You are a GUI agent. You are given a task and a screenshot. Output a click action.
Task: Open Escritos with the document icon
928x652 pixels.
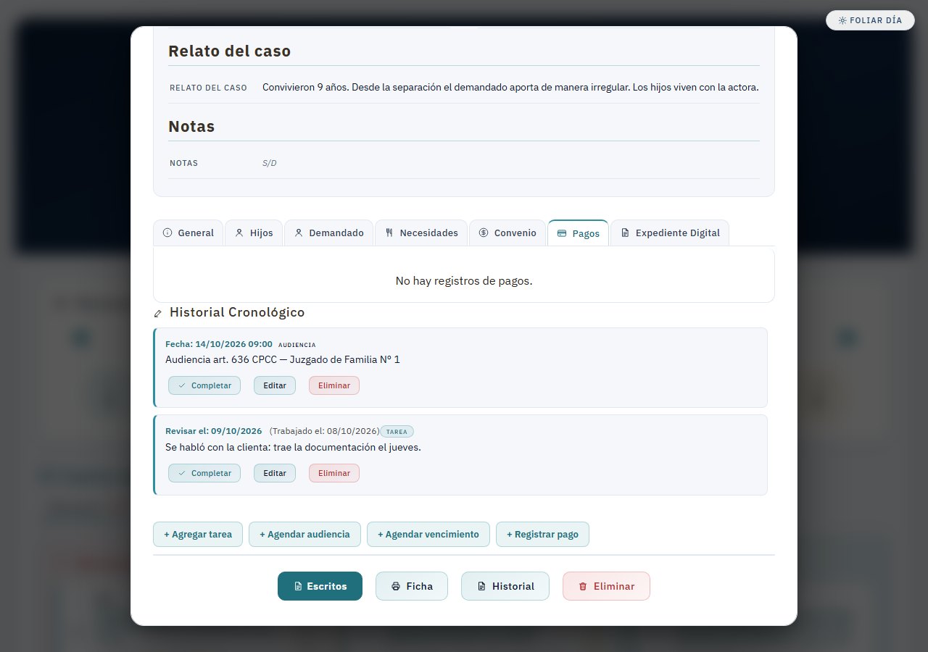click(x=320, y=586)
